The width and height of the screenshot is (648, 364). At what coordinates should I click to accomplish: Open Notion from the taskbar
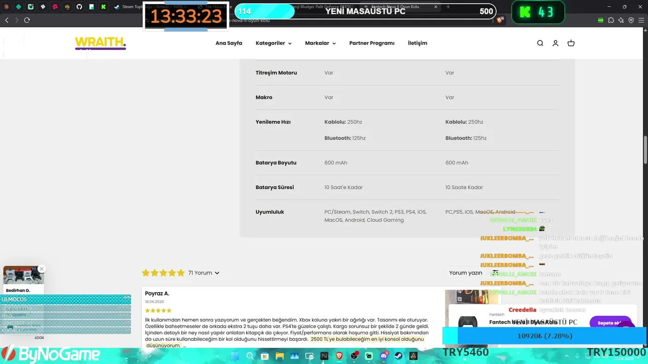(x=325, y=356)
